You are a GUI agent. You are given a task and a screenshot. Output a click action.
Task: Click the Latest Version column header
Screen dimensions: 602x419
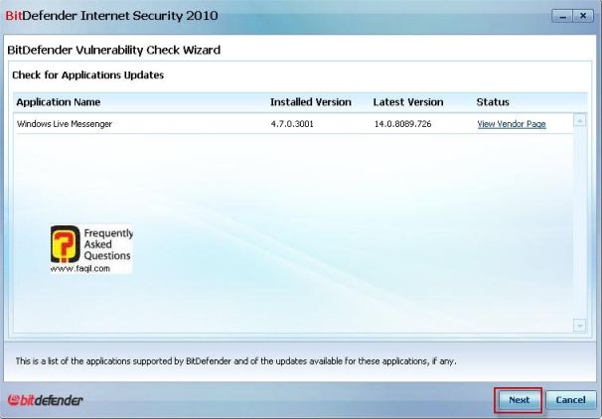408,102
